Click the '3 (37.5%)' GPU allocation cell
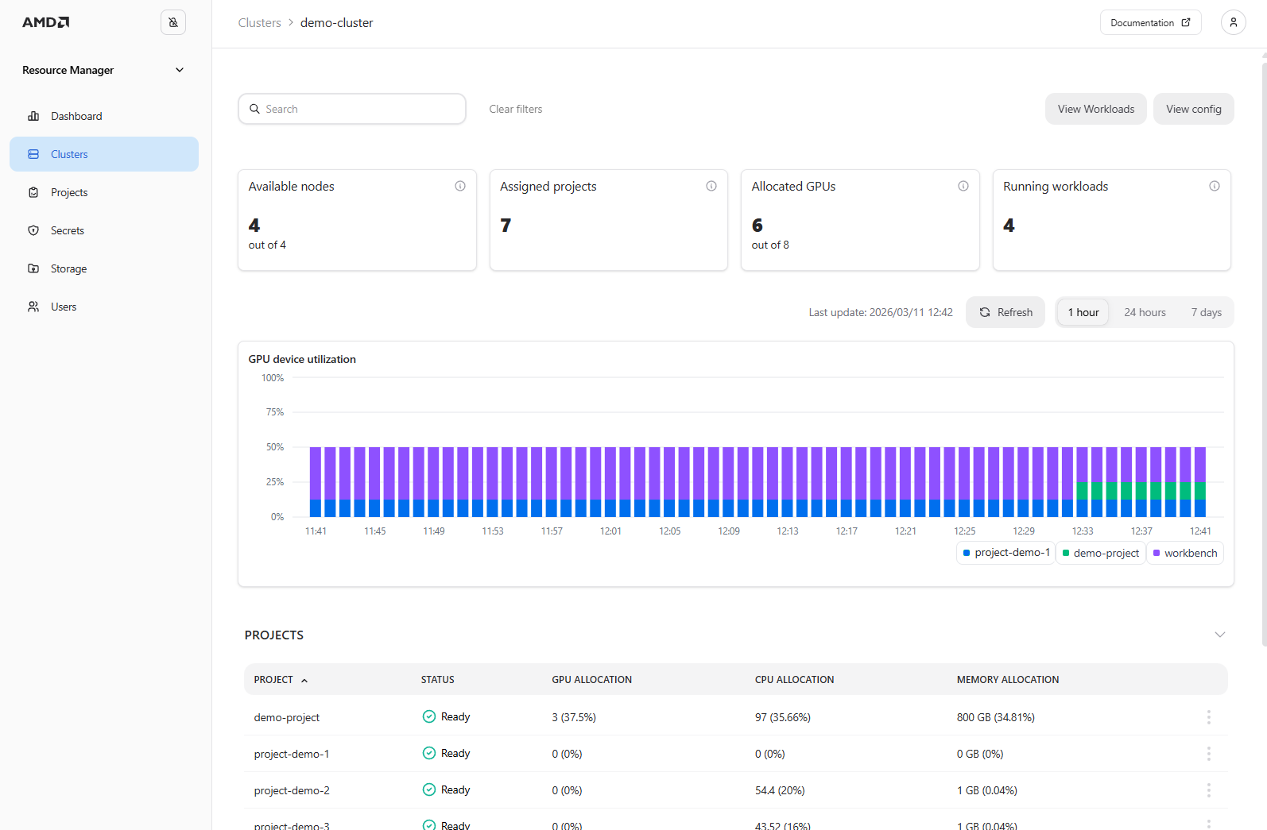1267x830 pixels. point(574,717)
